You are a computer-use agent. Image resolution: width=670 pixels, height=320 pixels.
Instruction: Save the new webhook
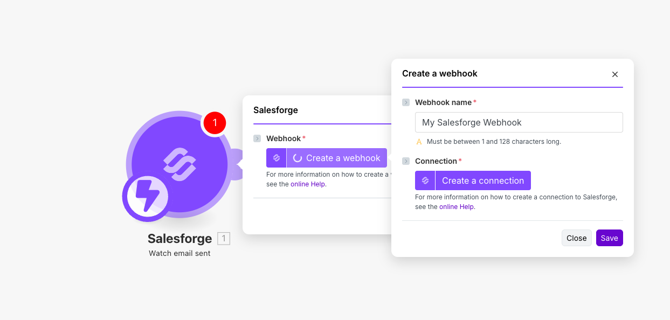coord(610,238)
